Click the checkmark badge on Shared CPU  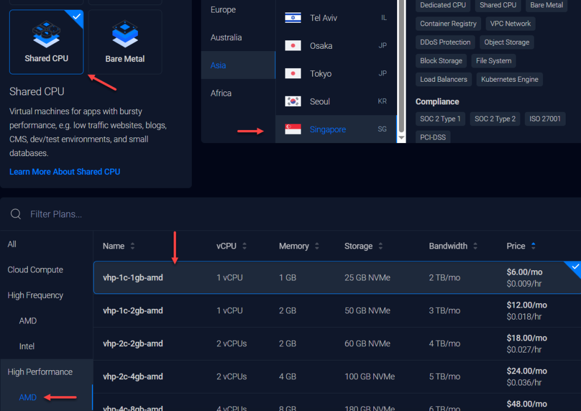click(77, 16)
